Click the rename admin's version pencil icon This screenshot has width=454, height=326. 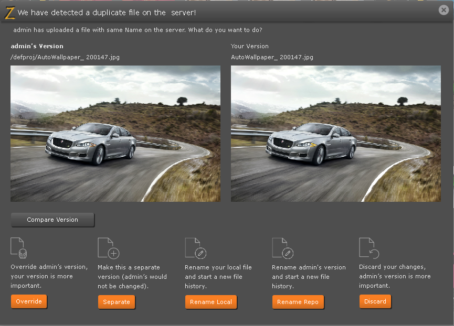tap(283, 248)
